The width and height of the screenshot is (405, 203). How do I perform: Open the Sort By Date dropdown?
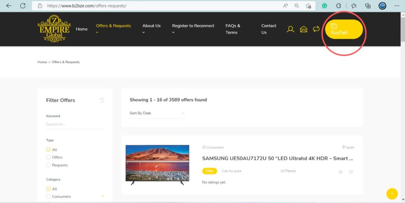157,113
